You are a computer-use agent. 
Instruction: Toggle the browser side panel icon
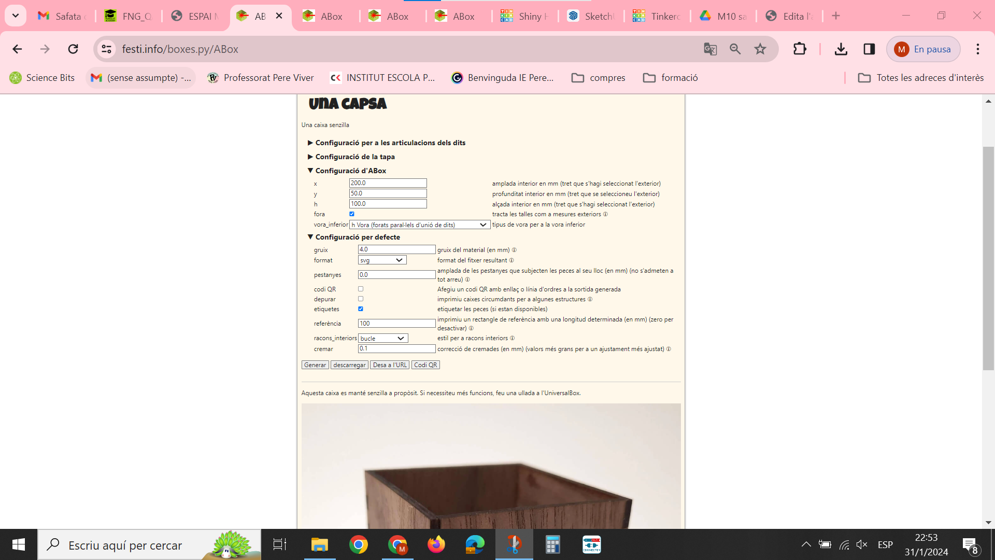[869, 49]
